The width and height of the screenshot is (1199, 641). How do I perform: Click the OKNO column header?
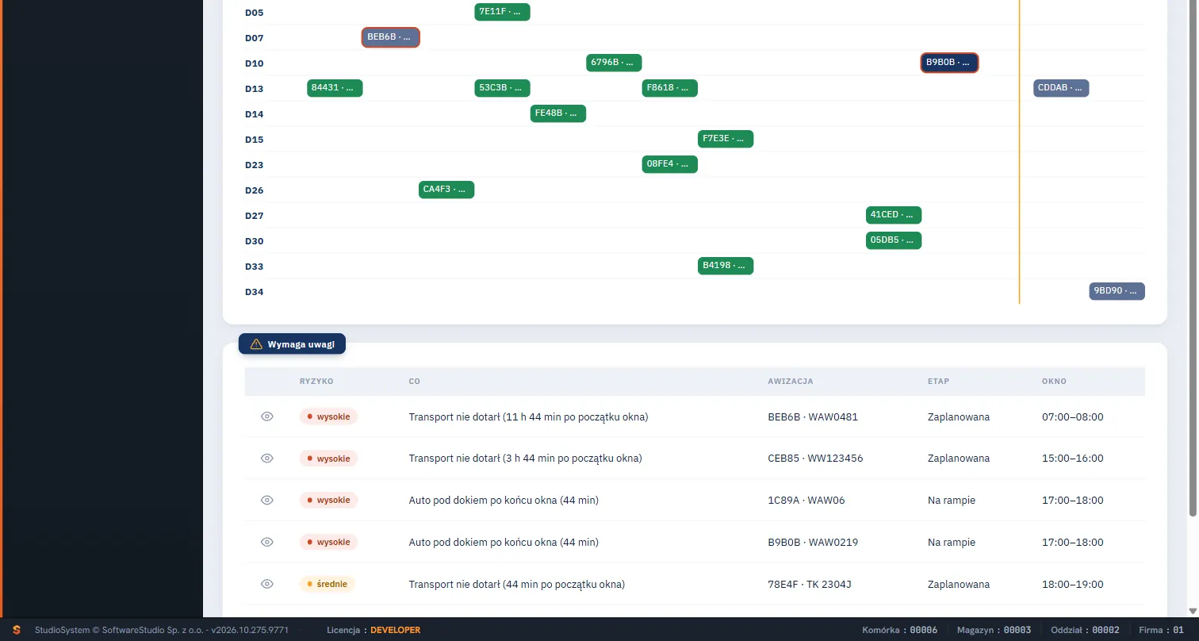pos(1054,382)
